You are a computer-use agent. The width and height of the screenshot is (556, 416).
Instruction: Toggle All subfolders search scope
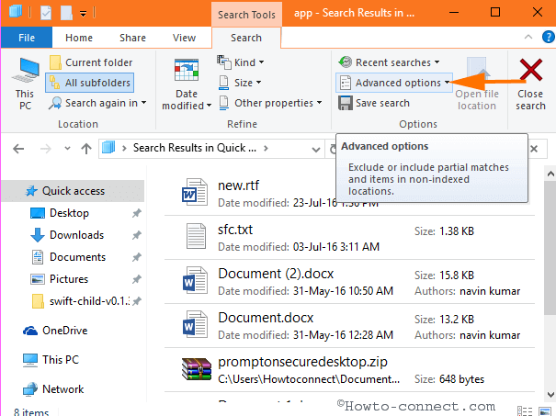pos(90,83)
